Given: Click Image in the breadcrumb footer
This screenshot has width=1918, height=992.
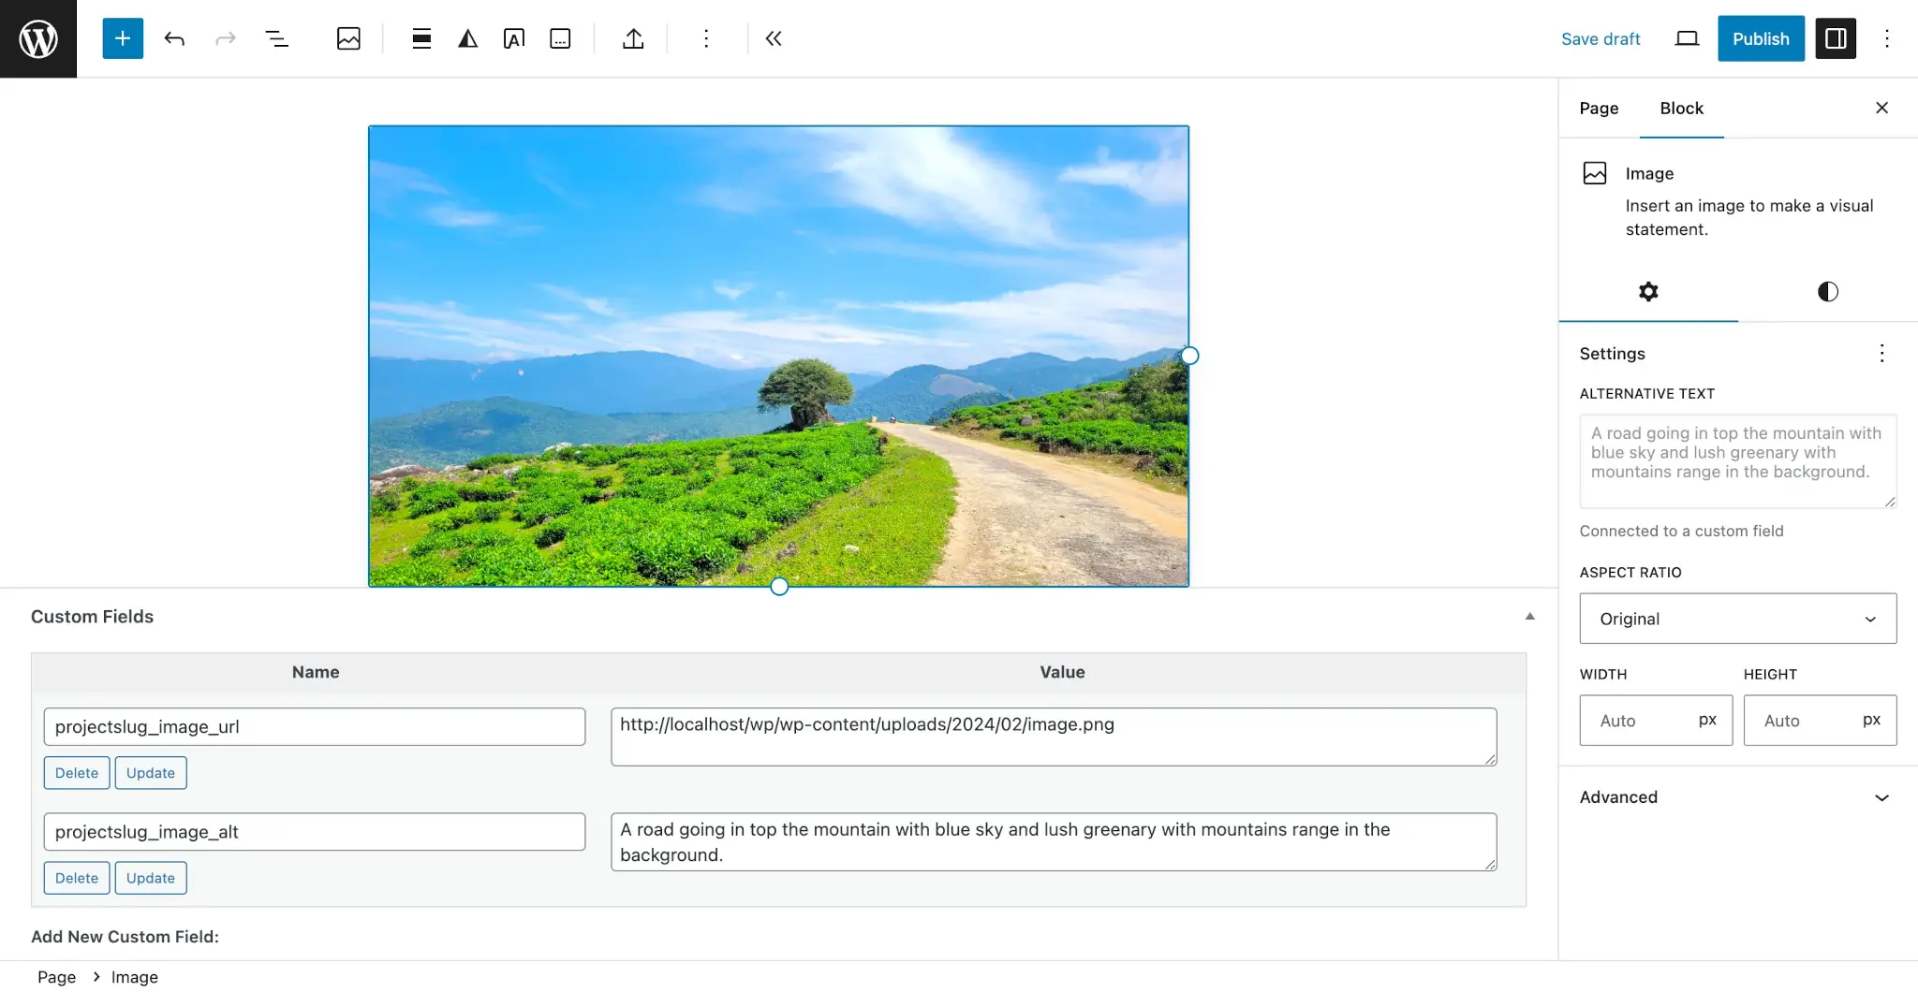Looking at the screenshot, I should tap(135, 977).
